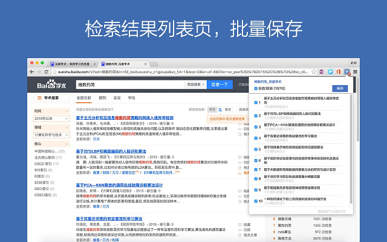Switch to the 会议 tab

coord(117,98)
